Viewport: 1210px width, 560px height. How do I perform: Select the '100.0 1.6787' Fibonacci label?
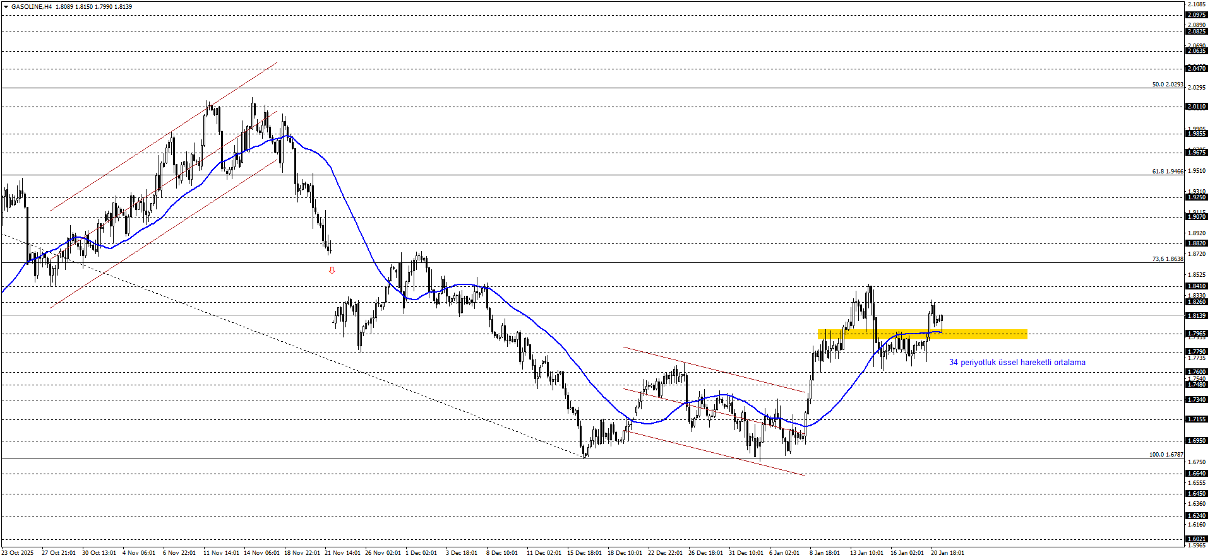[x=1166, y=455]
